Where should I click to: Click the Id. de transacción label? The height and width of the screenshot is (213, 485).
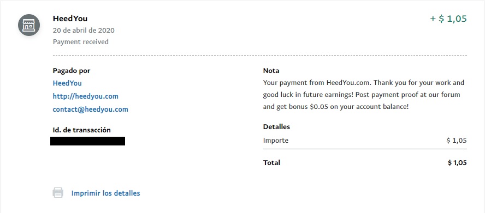pyautogui.click(x=82, y=130)
